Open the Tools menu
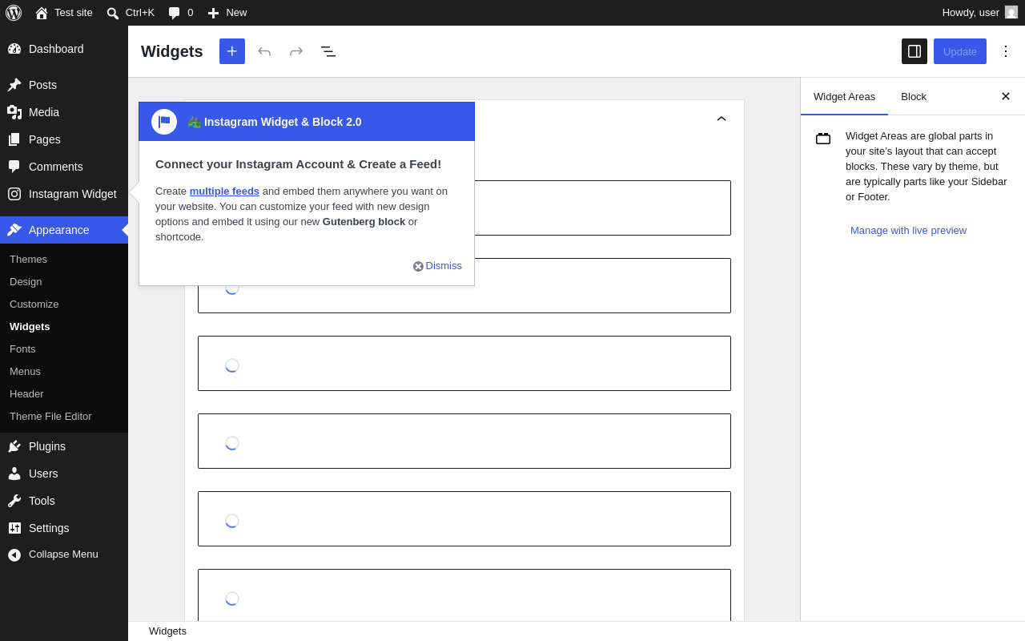This screenshot has height=641, width=1025. point(64,501)
